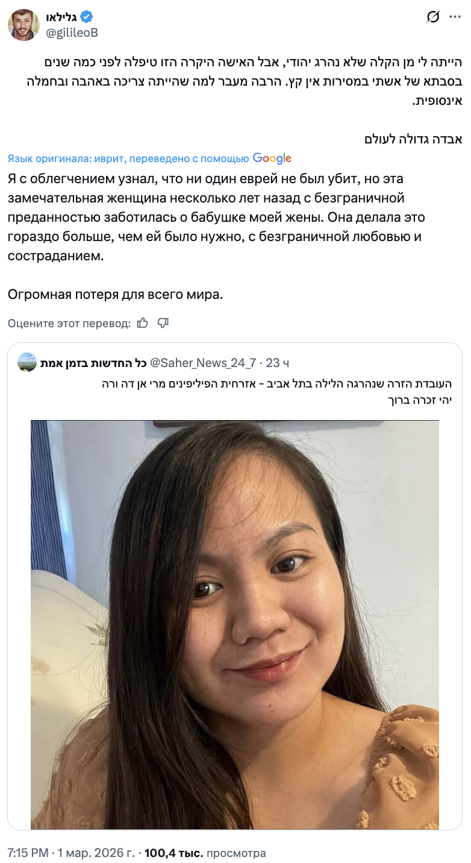Screen dimensions: 471x863
Task: Click the display name גלילאו
Action: point(63,17)
